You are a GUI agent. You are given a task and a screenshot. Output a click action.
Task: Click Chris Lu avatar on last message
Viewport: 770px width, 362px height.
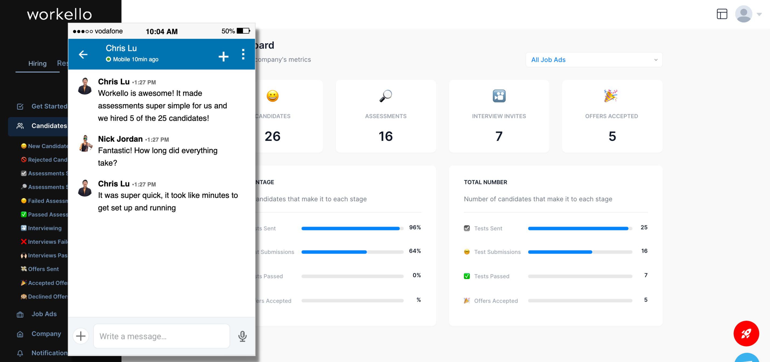85,188
